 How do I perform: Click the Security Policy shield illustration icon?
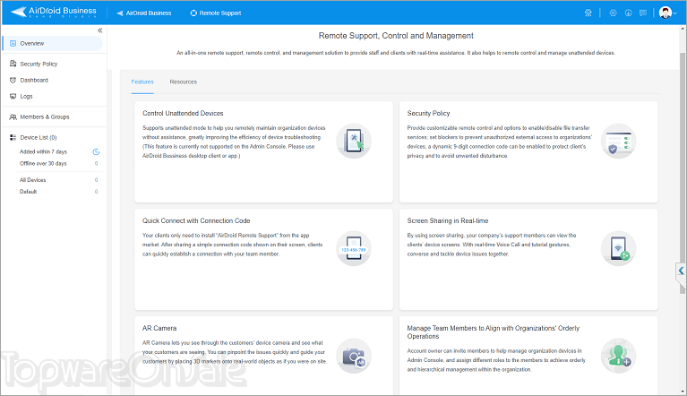[618, 141]
